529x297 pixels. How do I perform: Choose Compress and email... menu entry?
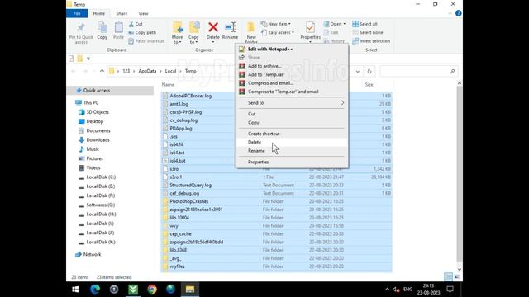tap(292, 83)
